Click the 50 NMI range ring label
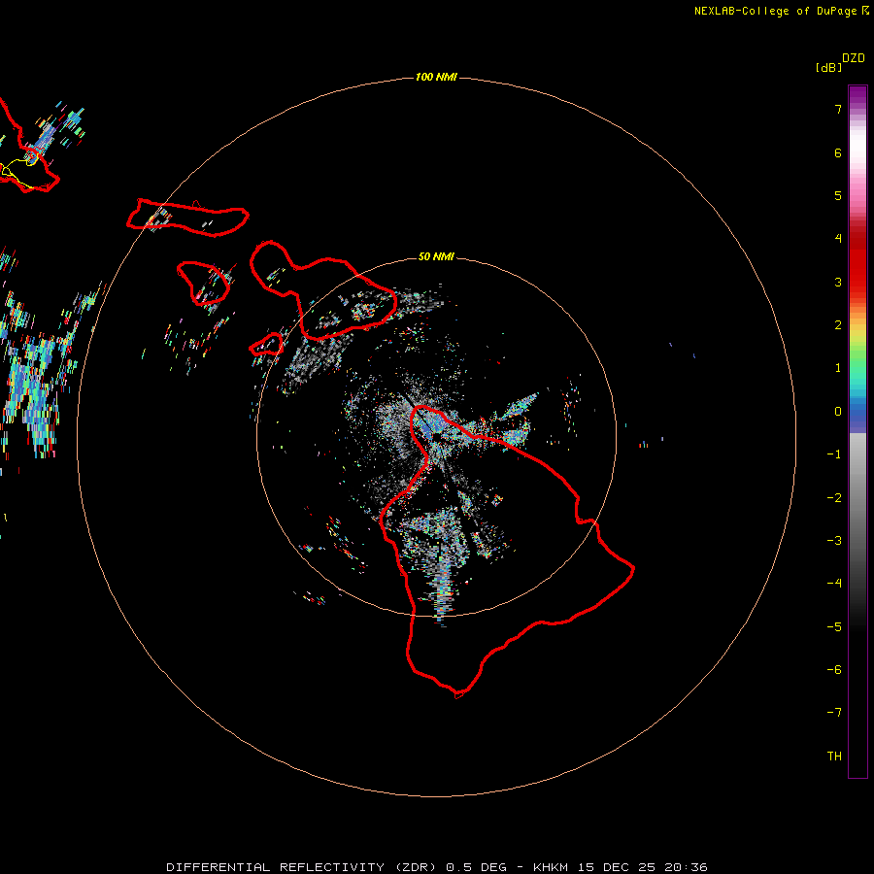874x874 pixels. coord(436,256)
